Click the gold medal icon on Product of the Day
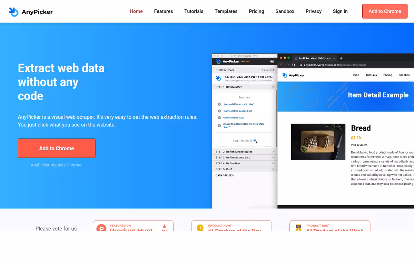414x259 pixels. 200,228
